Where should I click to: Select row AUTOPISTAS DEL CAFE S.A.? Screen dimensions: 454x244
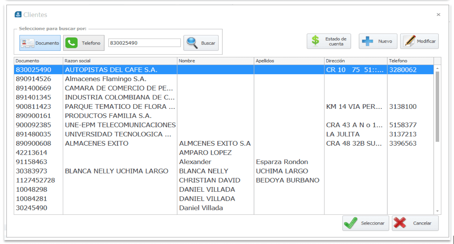tap(224, 70)
